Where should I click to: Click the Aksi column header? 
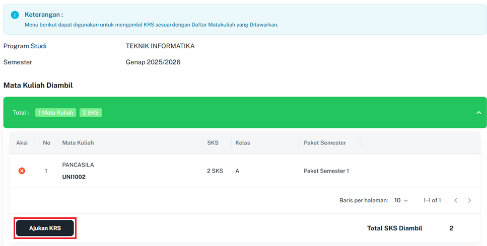click(22, 143)
